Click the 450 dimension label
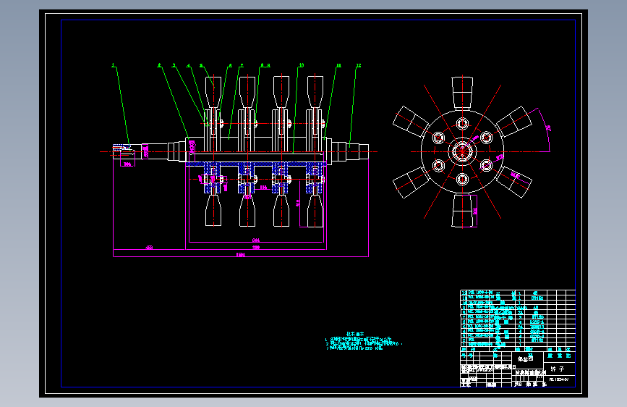The width and height of the screenshot is (627, 407). tap(149, 248)
